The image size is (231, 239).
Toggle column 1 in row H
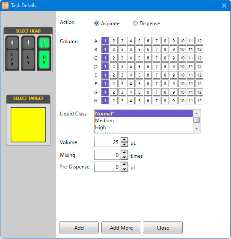click(105, 100)
